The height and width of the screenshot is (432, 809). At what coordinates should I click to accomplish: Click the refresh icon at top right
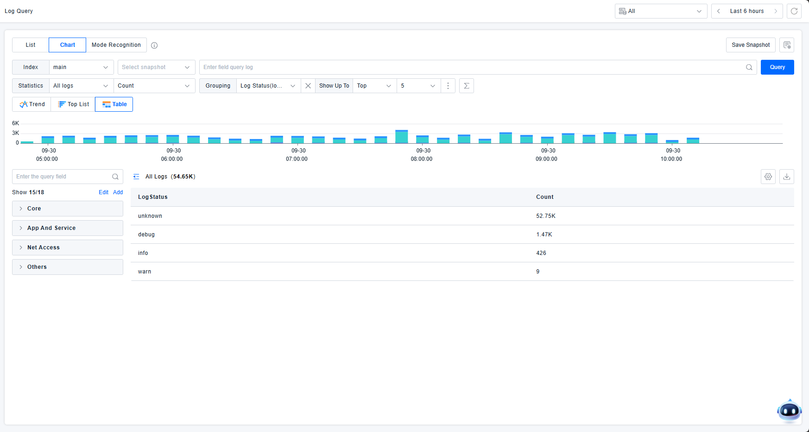click(x=794, y=11)
